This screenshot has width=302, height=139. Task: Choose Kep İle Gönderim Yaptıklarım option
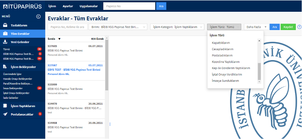(x=231, y=68)
